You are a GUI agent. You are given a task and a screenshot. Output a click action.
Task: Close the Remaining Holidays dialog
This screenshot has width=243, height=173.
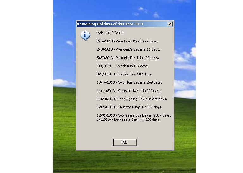coord(170,24)
